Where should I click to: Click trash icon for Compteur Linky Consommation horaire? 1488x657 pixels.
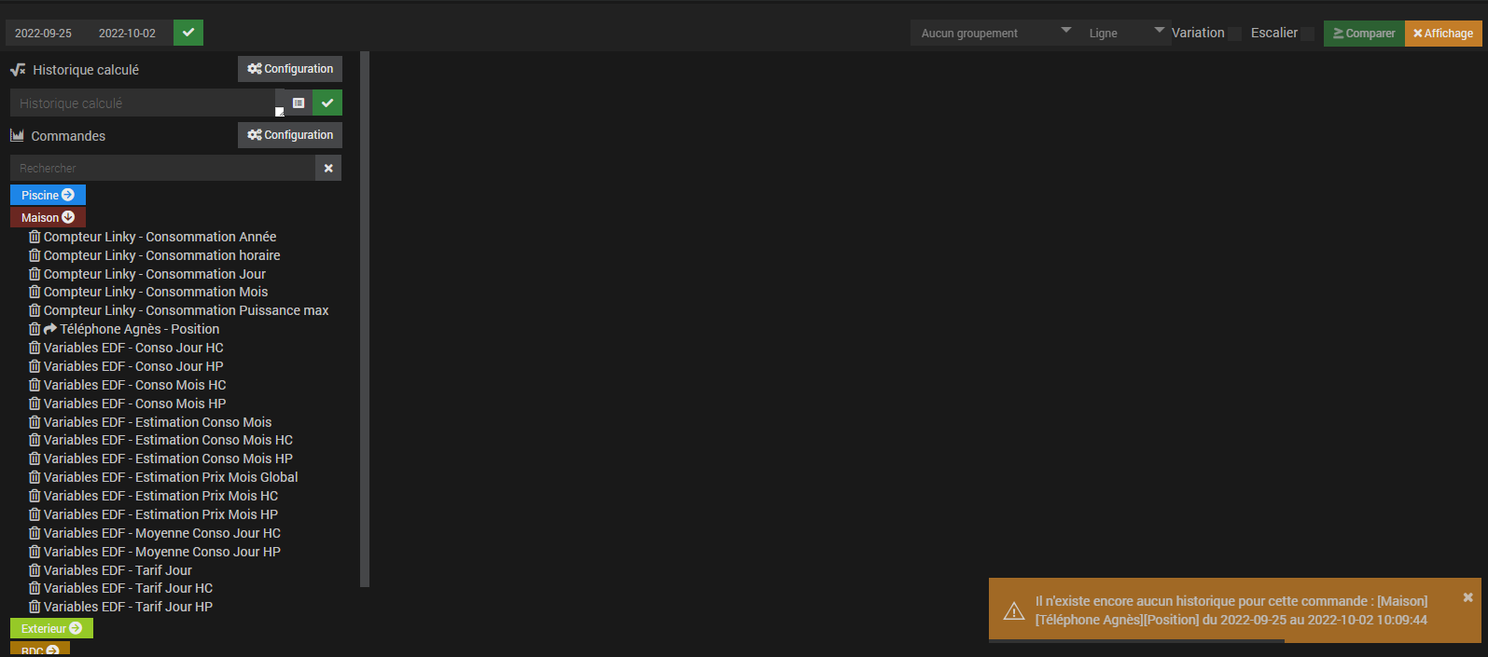35,255
